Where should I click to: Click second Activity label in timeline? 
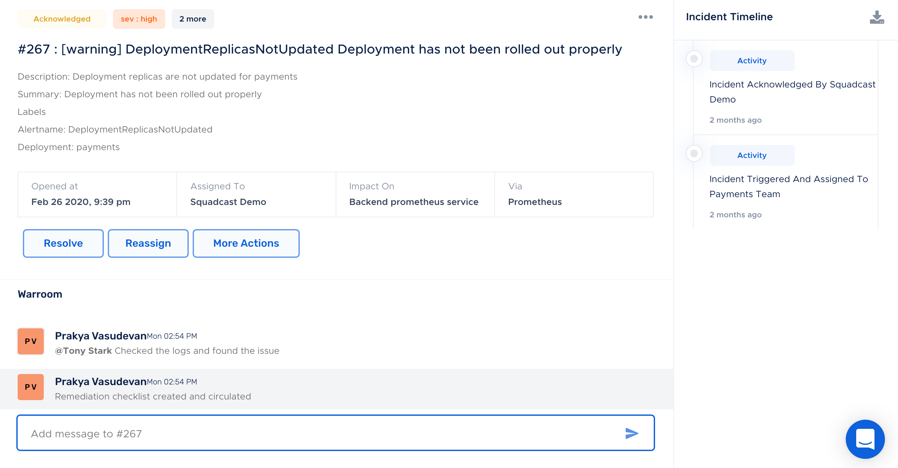pos(752,155)
